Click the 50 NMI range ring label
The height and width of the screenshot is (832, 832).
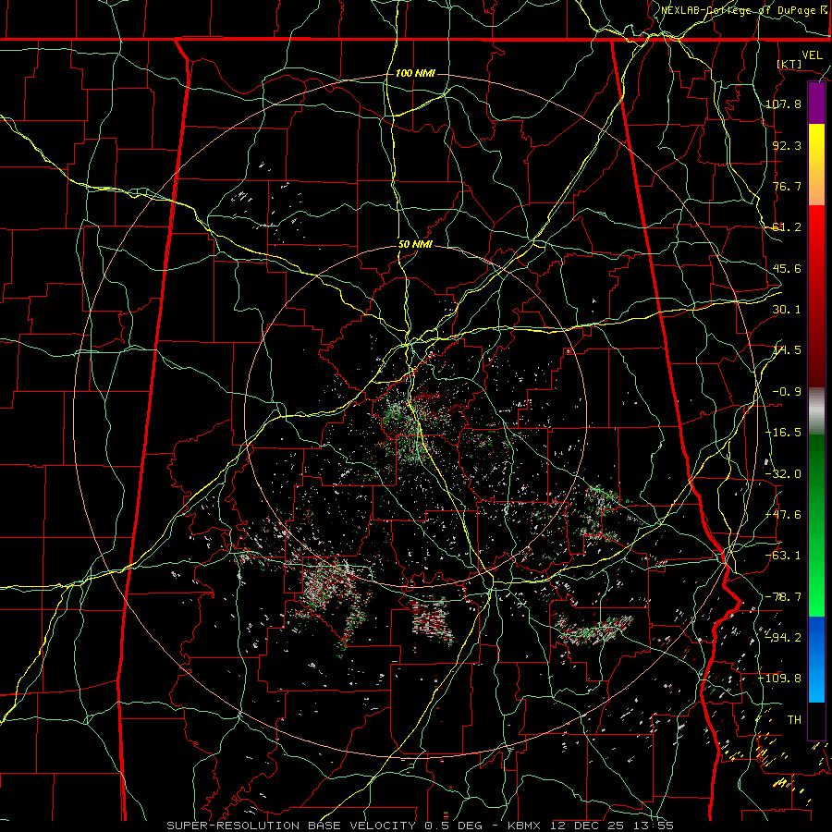pyautogui.click(x=415, y=245)
